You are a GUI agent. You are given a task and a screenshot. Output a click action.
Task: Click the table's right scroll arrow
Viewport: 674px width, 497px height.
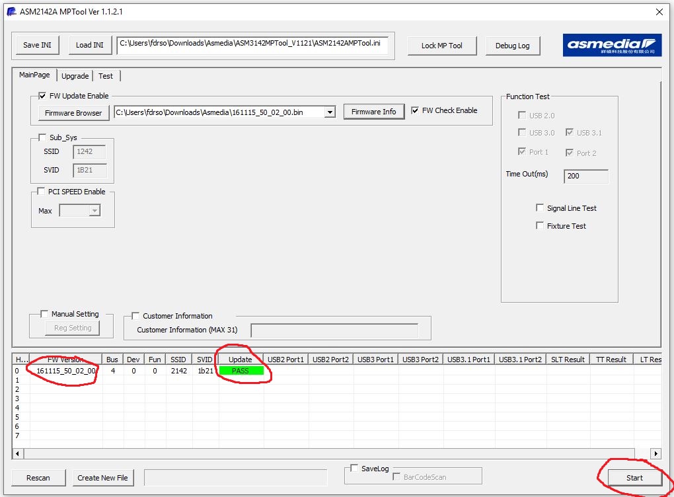pos(656,453)
